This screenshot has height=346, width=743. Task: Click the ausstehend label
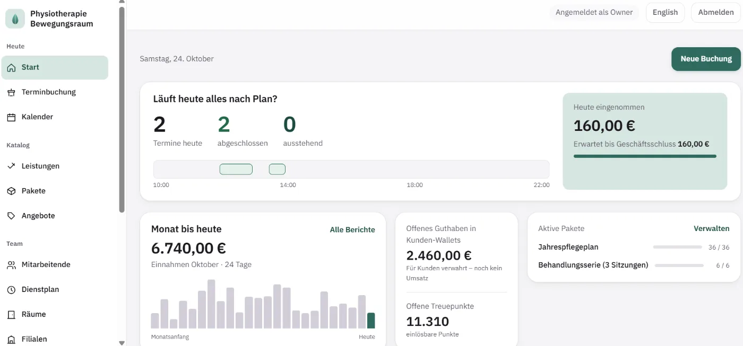303,143
